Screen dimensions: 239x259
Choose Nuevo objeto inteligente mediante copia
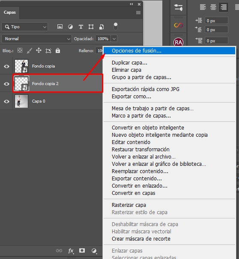pos(170,135)
